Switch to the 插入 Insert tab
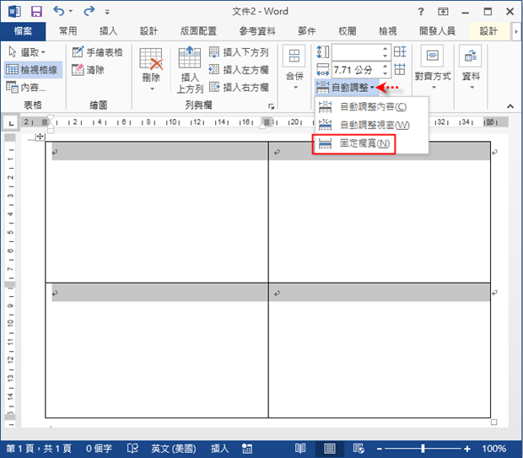This screenshot has height=458, width=523. (x=109, y=31)
